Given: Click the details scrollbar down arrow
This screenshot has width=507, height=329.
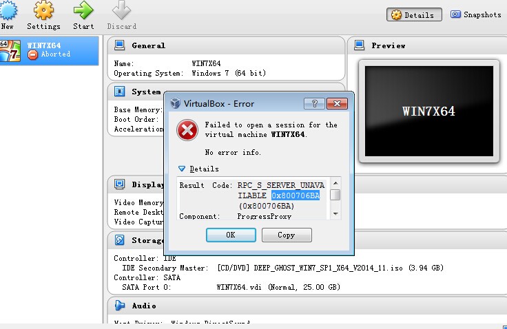Looking at the screenshot, I should 335,213.
